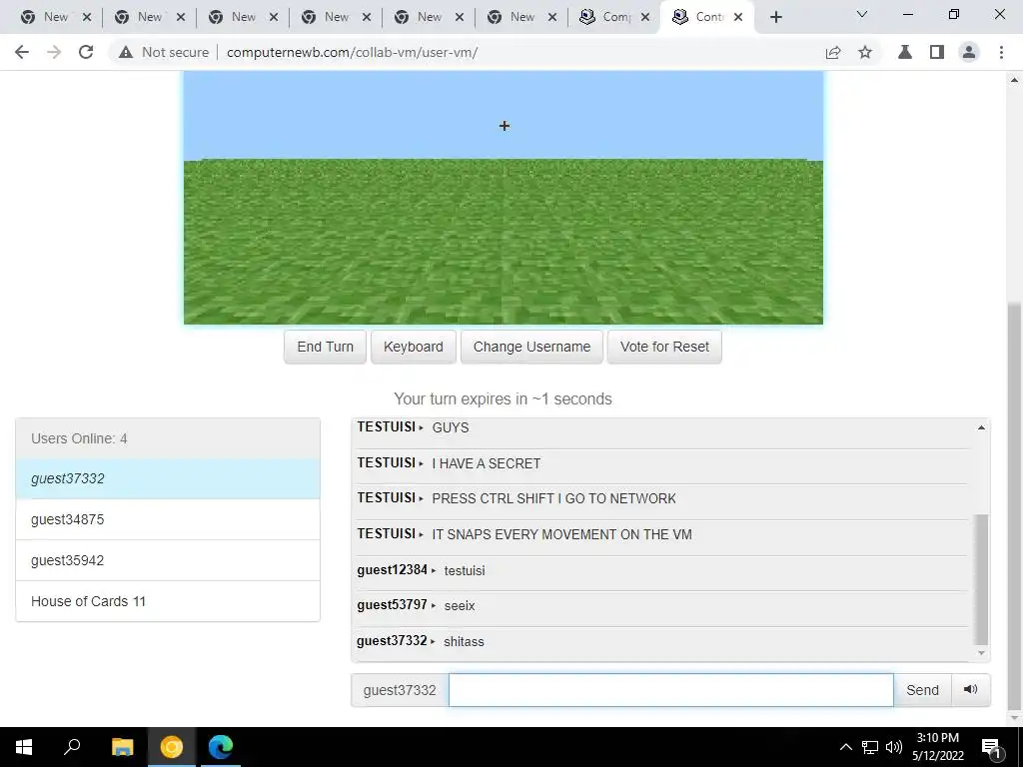Open network status tray icon

870,747
